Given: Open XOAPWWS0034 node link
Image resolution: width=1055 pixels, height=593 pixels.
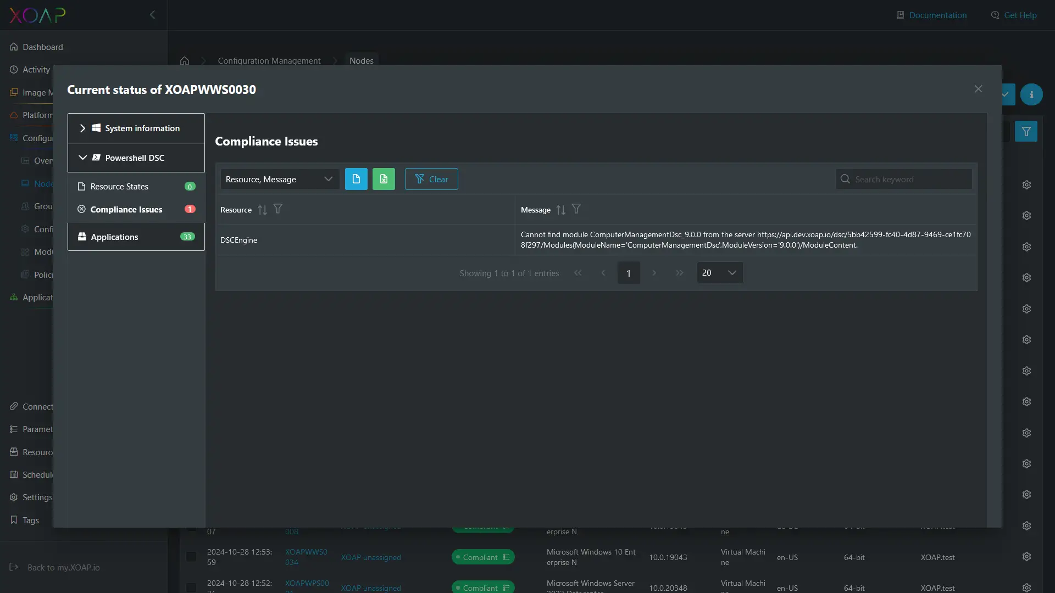Looking at the screenshot, I should [x=306, y=557].
